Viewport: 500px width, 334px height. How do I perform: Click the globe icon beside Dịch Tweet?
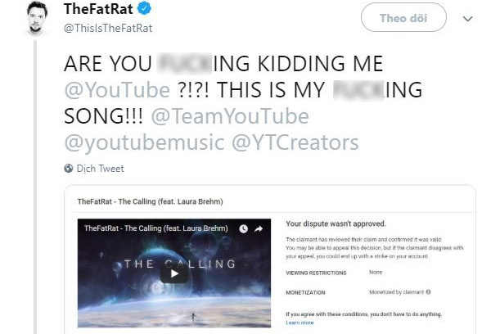(x=69, y=168)
